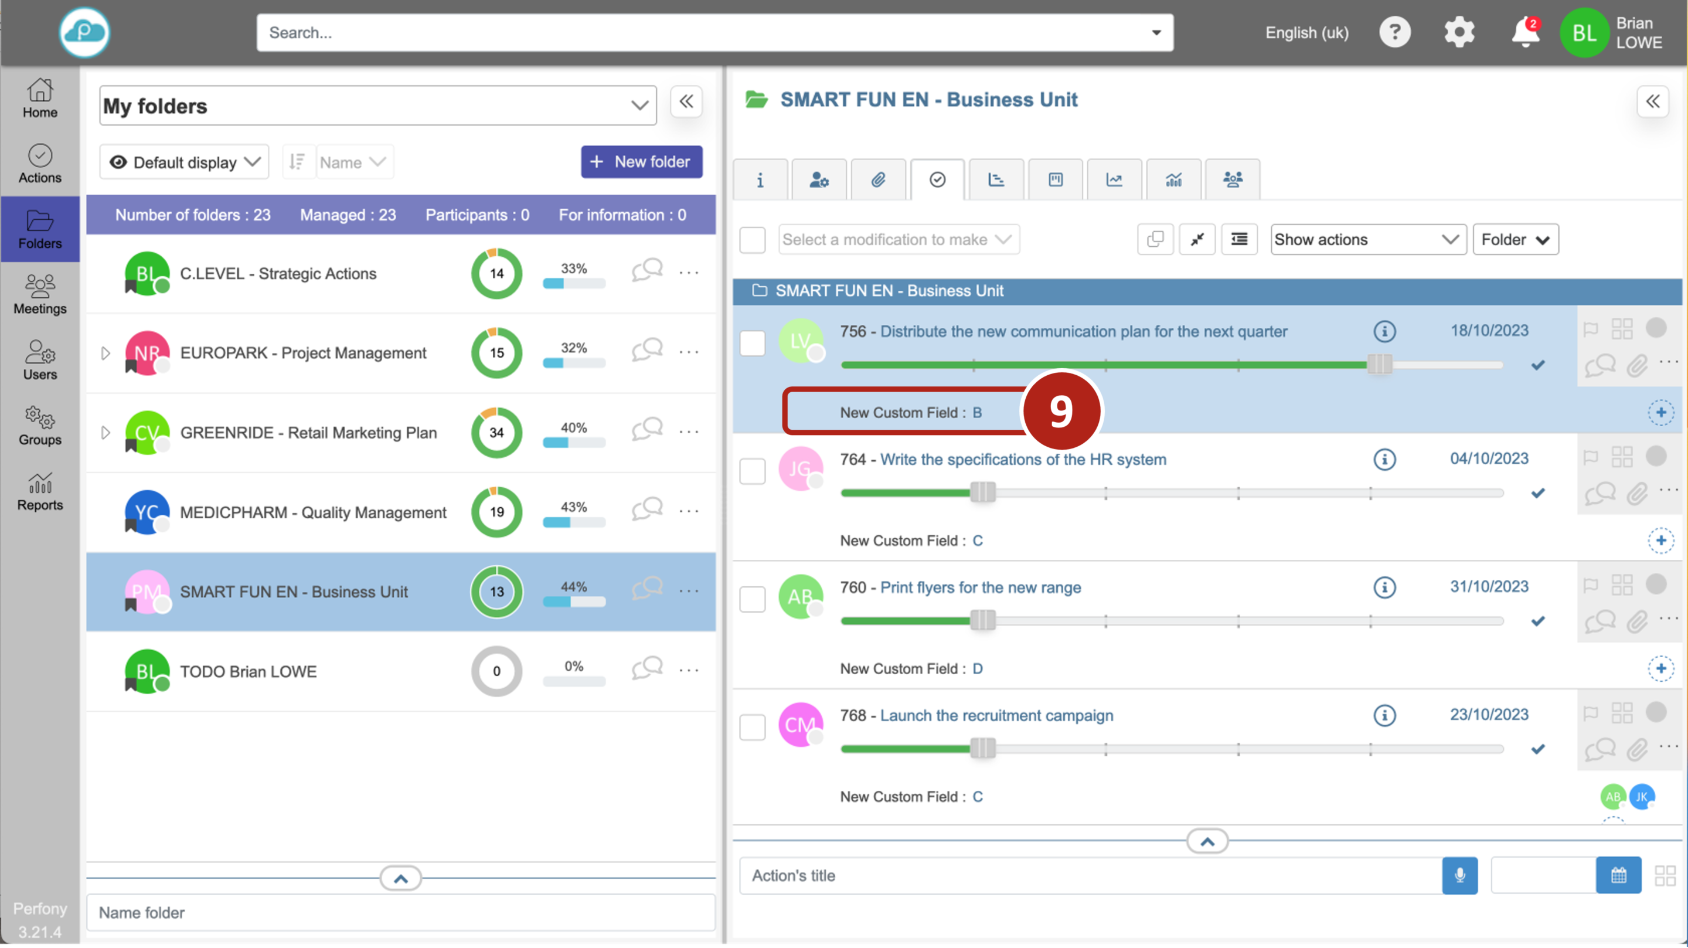This screenshot has height=948, width=1688.
Task: Toggle the select-all actions checkbox
Action: (752, 240)
